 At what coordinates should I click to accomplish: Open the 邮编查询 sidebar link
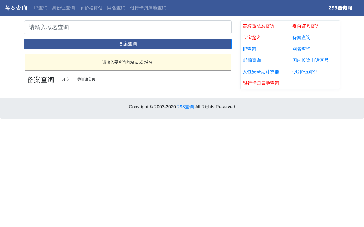[x=252, y=60]
